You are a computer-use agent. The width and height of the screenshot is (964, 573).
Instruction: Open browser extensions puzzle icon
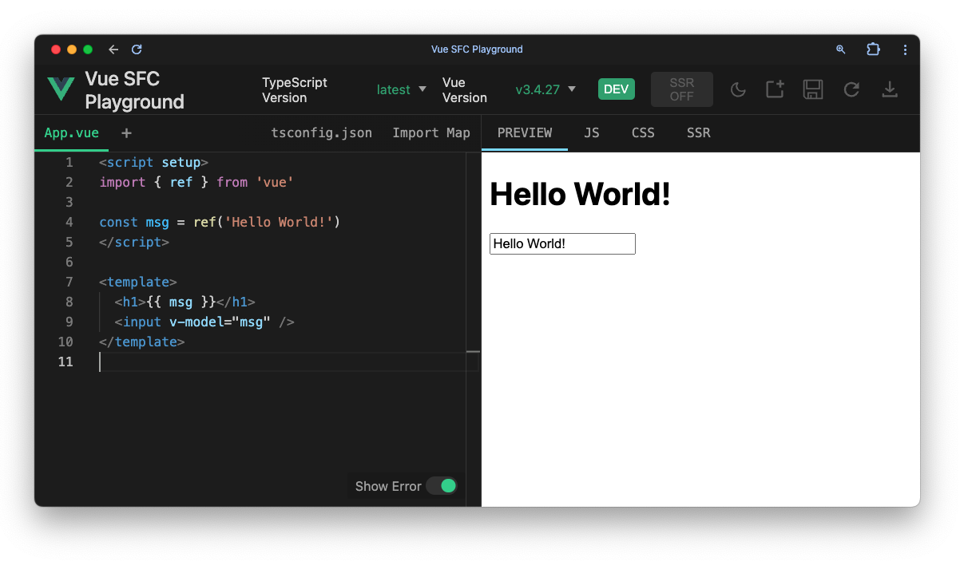(873, 49)
